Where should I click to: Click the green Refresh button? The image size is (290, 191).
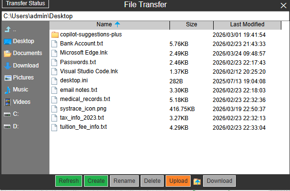pos(69,181)
